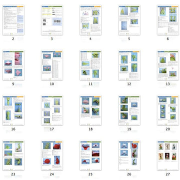Screen dimensions: 180x180
Task: Select page 23 thumbnail
Action: pos(13,155)
